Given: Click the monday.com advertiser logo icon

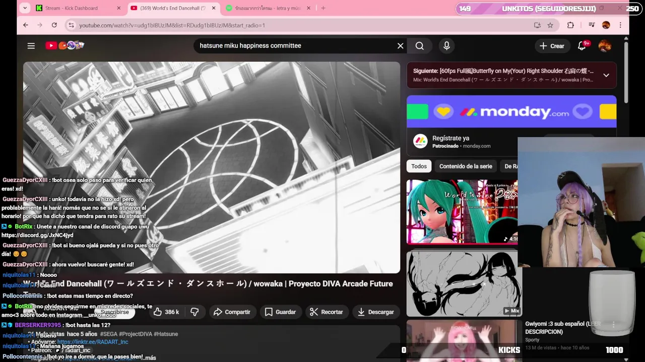Looking at the screenshot, I should 420,142.
